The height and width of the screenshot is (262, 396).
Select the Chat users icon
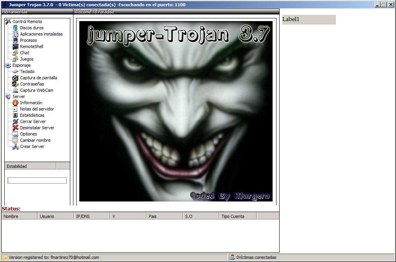coord(15,53)
